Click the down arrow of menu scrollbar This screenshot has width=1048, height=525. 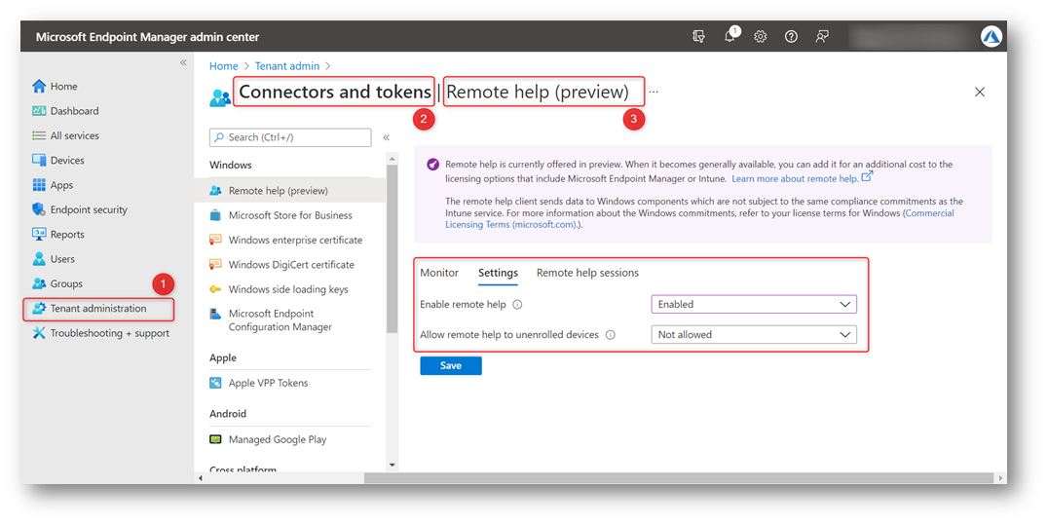(x=393, y=466)
